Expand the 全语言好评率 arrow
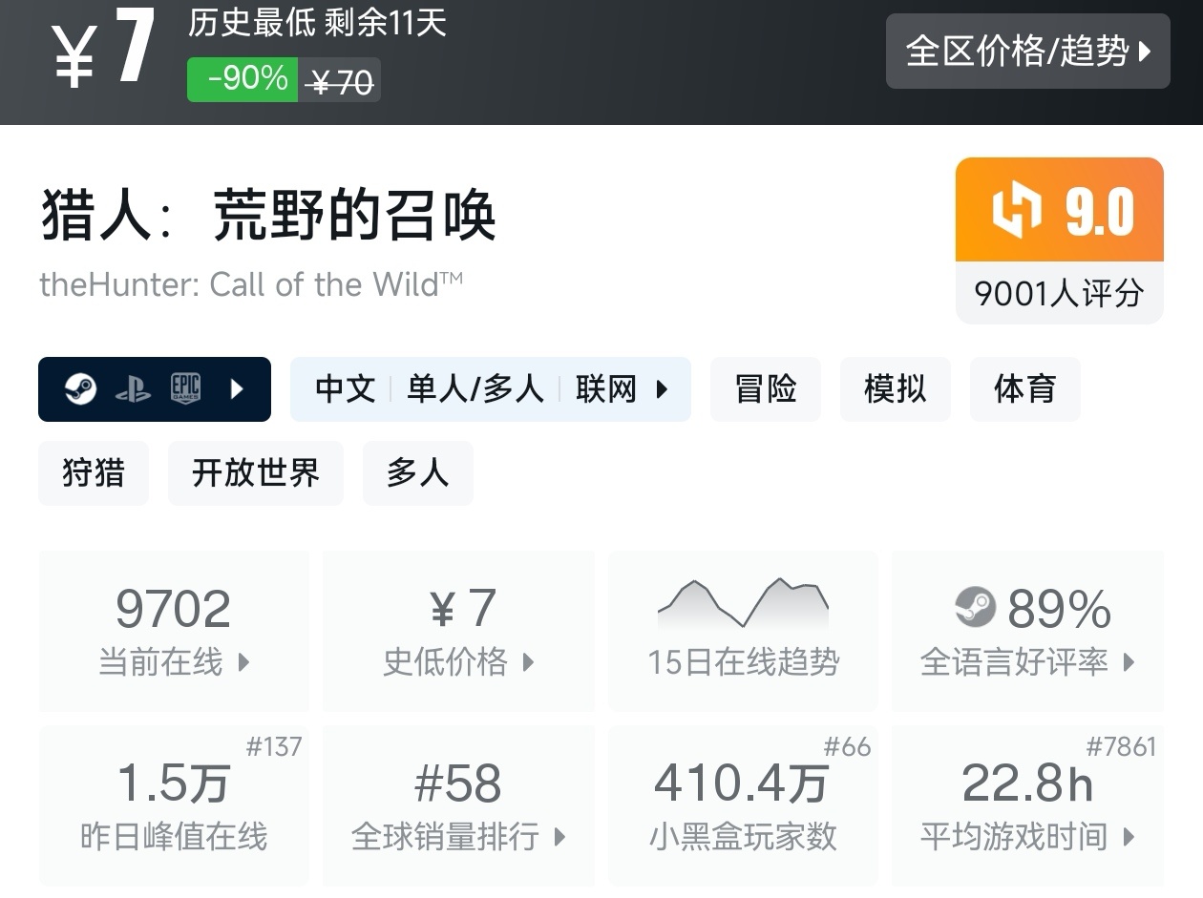Image resolution: width=1203 pixels, height=898 pixels. (1129, 662)
